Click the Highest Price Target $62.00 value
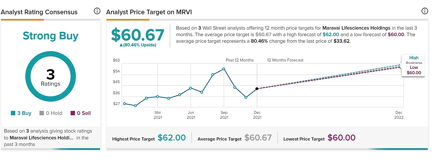Image resolution: width=436 pixels, height=161 pixels. pyautogui.click(x=172, y=138)
